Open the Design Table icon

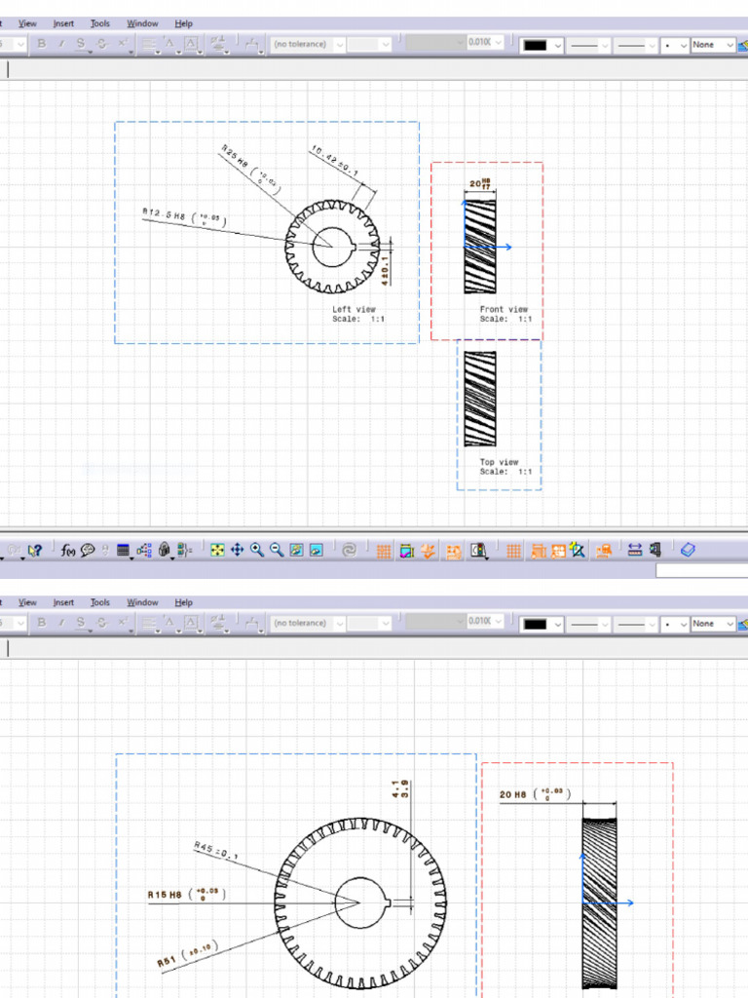(x=124, y=550)
